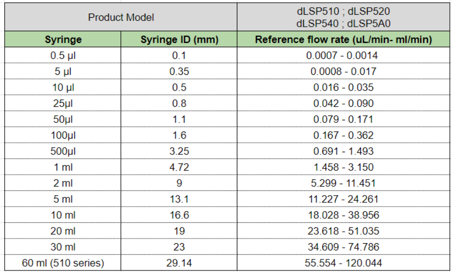
Task: Select the 0.35 syringe ID cell
Action: click(179, 71)
